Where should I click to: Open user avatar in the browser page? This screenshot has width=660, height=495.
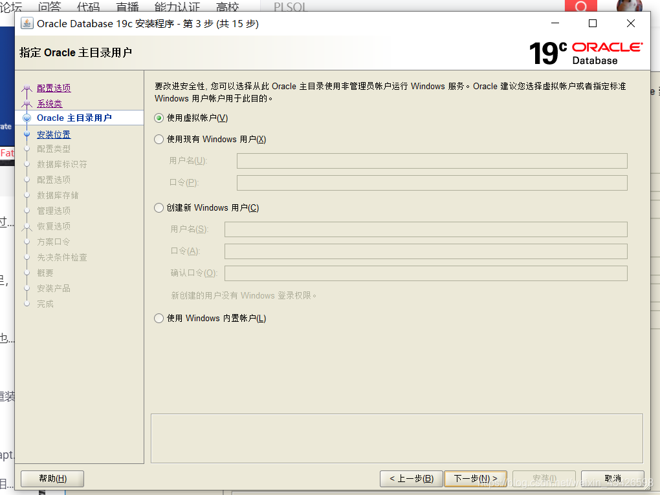(x=630, y=6)
